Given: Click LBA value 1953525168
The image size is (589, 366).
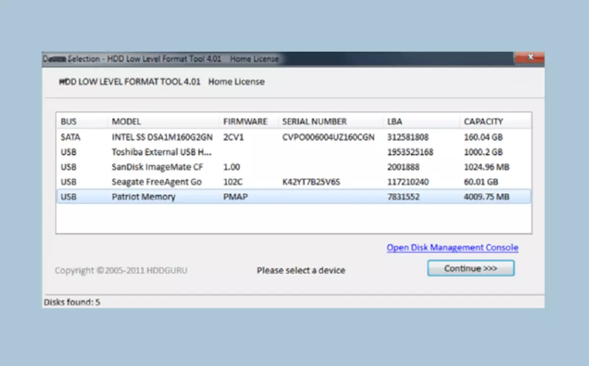Looking at the screenshot, I should (410, 152).
